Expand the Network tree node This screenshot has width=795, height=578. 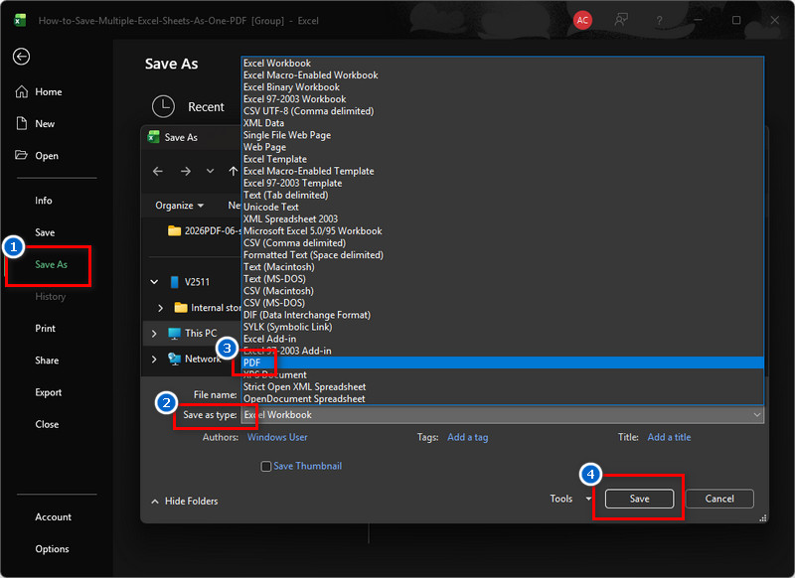click(154, 359)
